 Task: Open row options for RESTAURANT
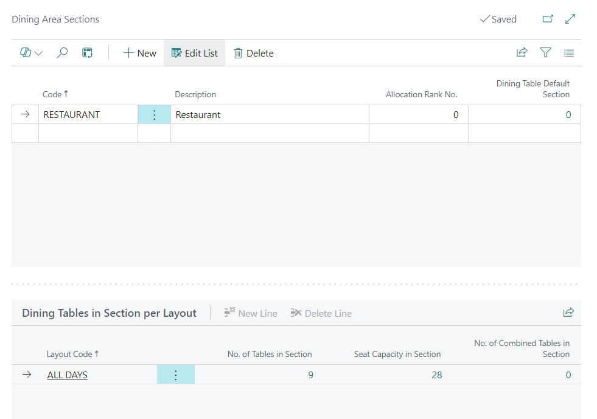point(154,114)
